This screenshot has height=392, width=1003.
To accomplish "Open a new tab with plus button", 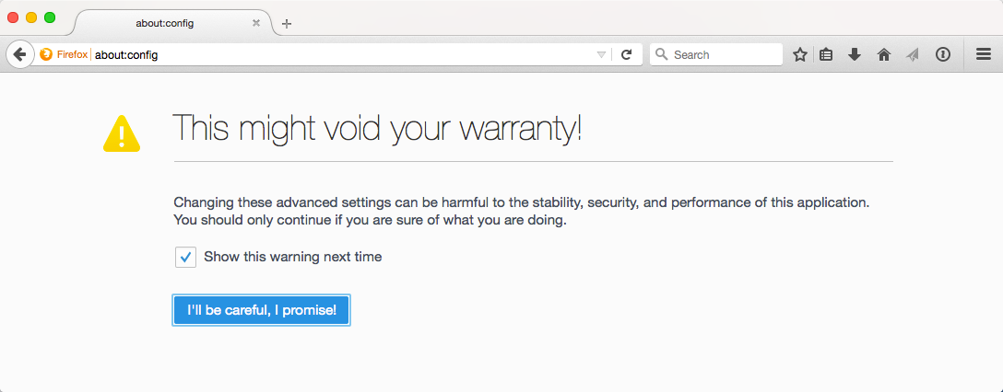I will pos(287,24).
